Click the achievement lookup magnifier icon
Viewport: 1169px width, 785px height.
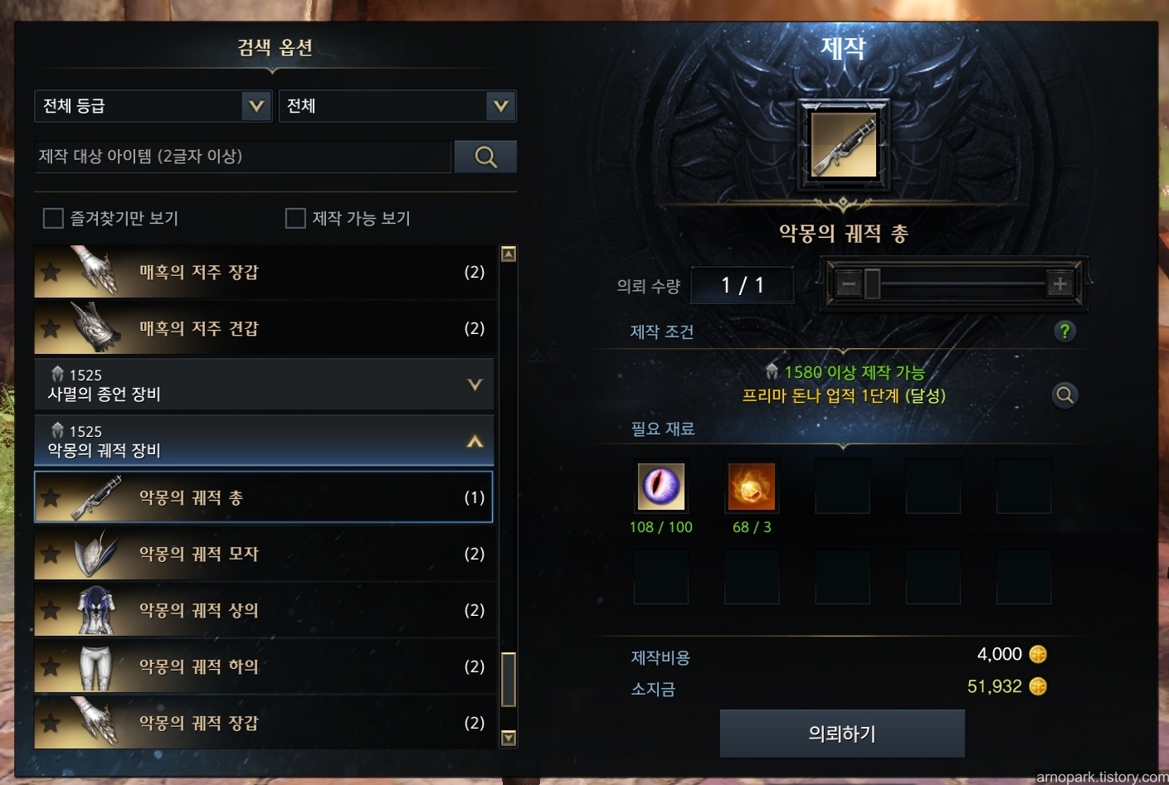click(1064, 395)
